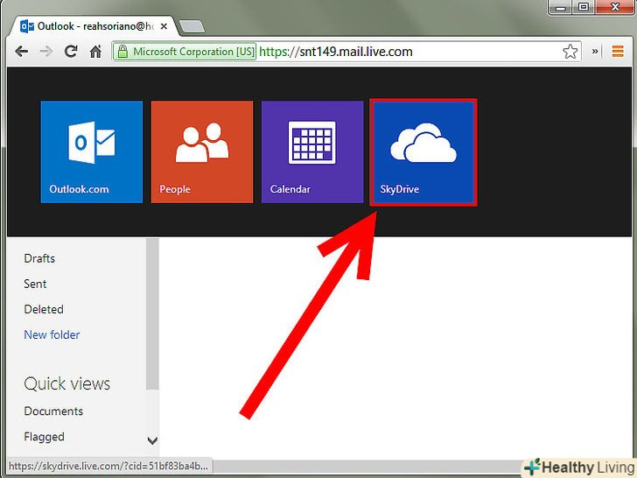Maximize the browser window
The width and height of the screenshot is (637, 478).
pos(584,7)
